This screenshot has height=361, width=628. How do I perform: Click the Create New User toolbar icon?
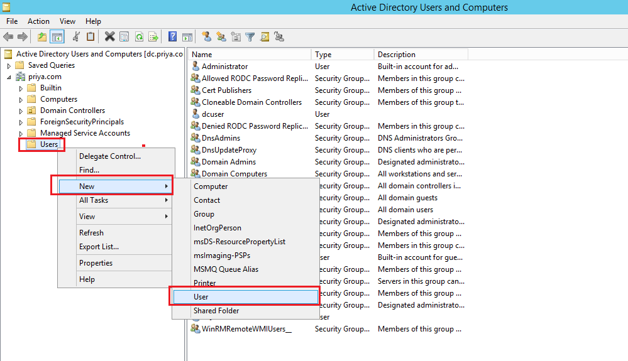[207, 37]
